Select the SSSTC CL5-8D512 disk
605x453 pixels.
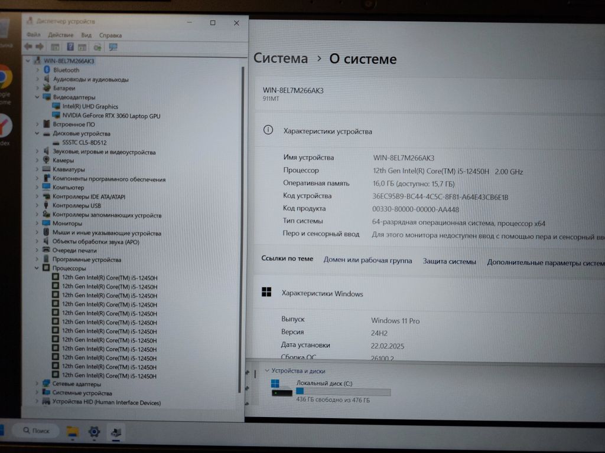(84, 143)
